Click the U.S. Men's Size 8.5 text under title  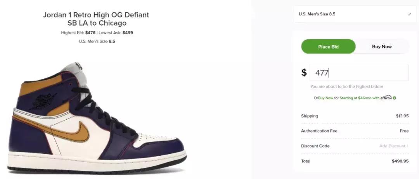coord(97,41)
